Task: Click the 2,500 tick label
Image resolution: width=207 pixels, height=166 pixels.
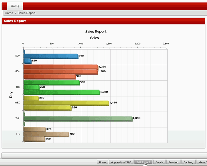Action: (x=166, y=44)
